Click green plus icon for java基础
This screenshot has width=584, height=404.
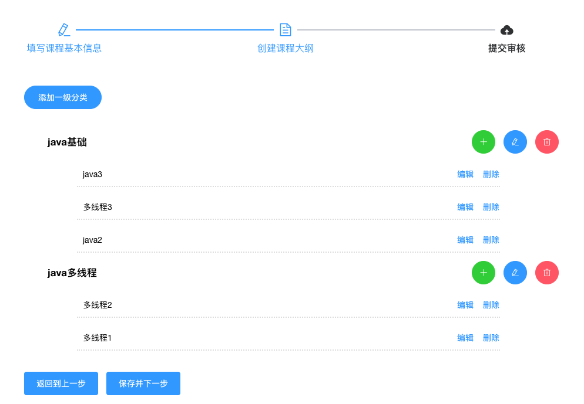coord(483,142)
